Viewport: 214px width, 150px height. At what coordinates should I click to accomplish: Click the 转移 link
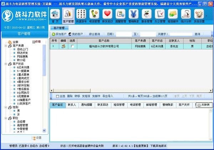point(77,96)
